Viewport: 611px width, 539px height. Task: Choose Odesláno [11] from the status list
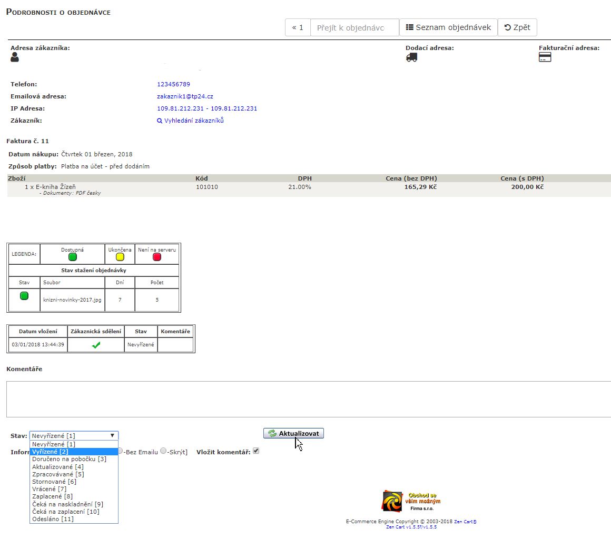tap(53, 519)
